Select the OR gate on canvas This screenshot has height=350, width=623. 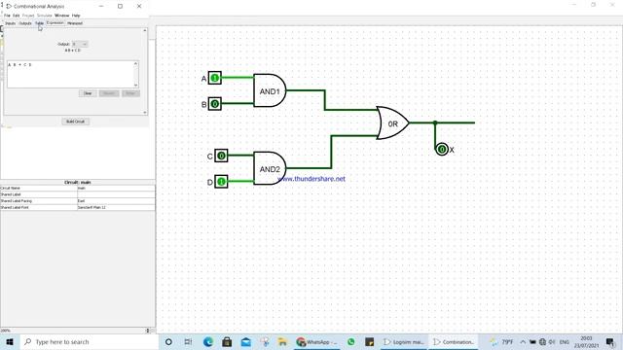tap(392, 123)
